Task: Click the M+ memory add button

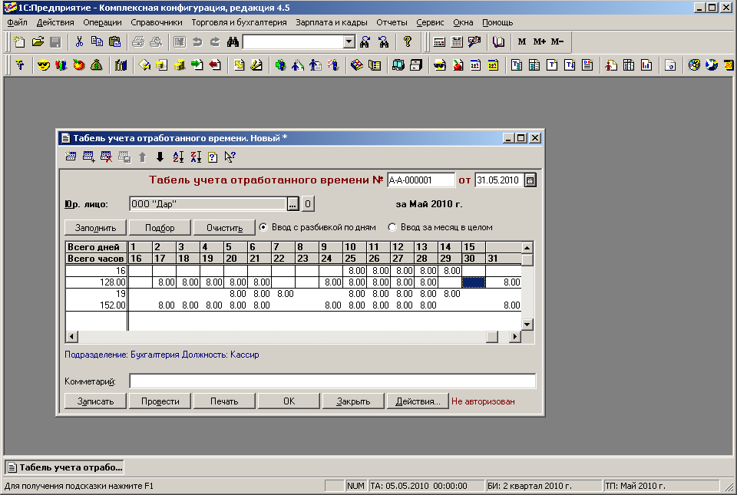Action: 539,41
